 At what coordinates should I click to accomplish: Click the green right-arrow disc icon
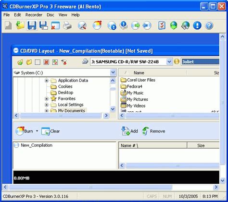coord(136,25)
